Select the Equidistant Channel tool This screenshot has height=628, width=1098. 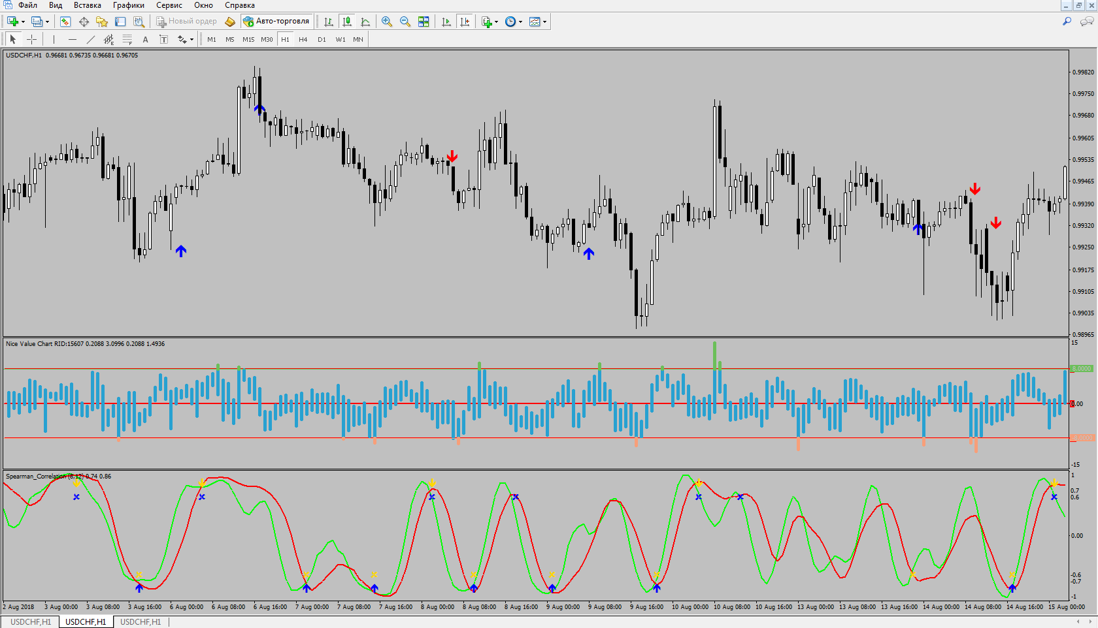(x=109, y=39)
